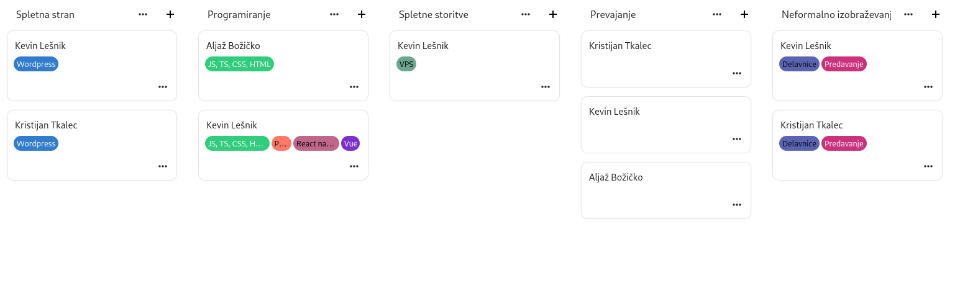The width and height of the screenshot is (978, 286).
Task: Add a card to Prevajanje column
Action: (x=744, y=14)
